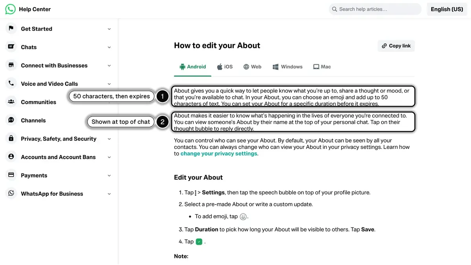Click the WhatsApp logo icon

coord(11,9)
